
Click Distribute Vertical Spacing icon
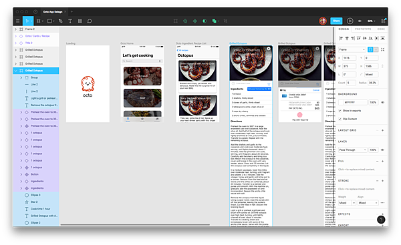tap(382, 38)
